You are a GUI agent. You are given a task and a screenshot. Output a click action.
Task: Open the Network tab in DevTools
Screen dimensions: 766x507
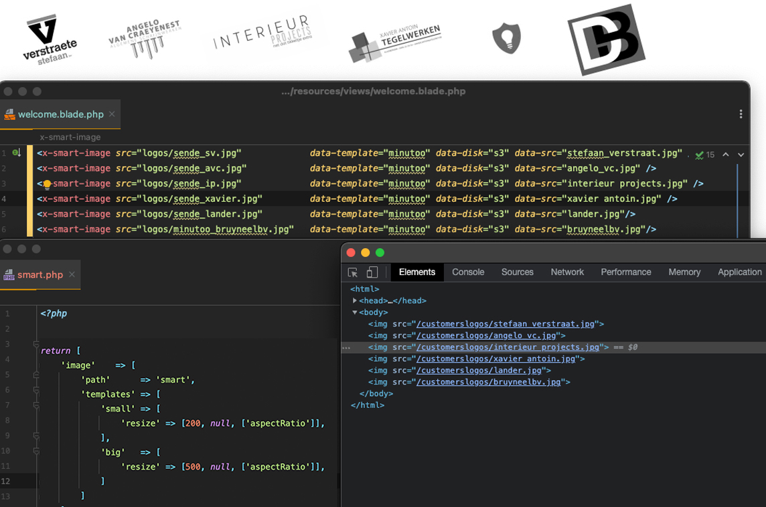point(567,272)
